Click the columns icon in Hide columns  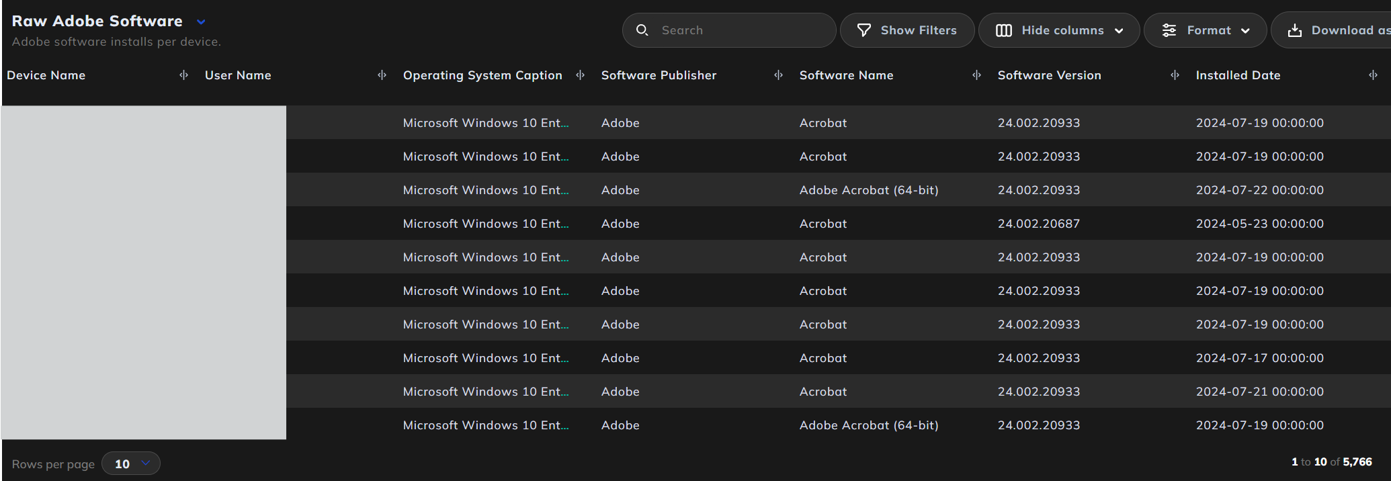point(1004,30)
